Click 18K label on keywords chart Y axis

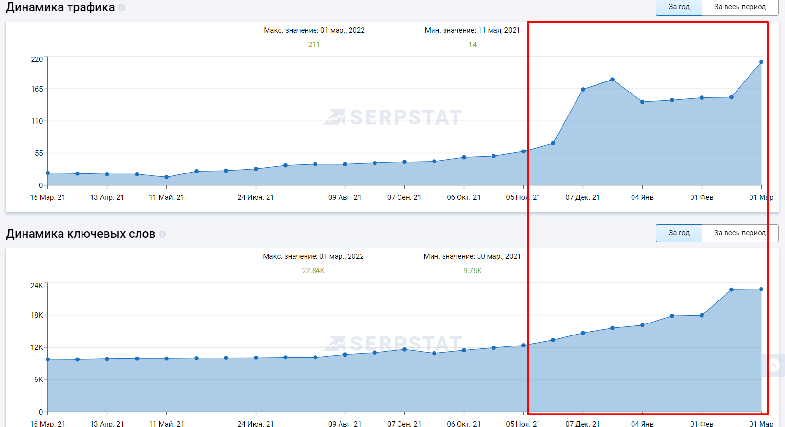pos(37,315)
